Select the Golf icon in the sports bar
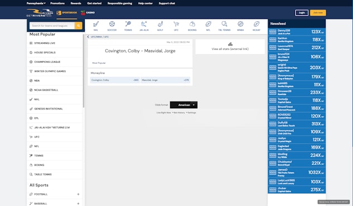 point(160,24)
